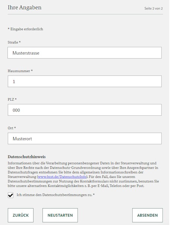The height and width of the screenshot is (225, 170).
Task: Click the Ihre Angaben heading
Action: click(x=25, y=7)
